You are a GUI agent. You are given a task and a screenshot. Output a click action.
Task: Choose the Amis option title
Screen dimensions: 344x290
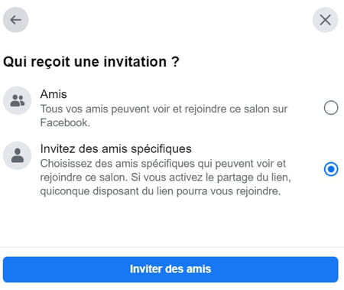(x=54, y=94)
